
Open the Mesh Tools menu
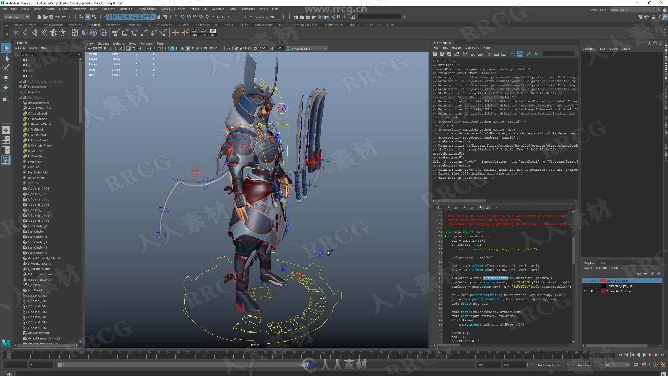pos(127,9)
